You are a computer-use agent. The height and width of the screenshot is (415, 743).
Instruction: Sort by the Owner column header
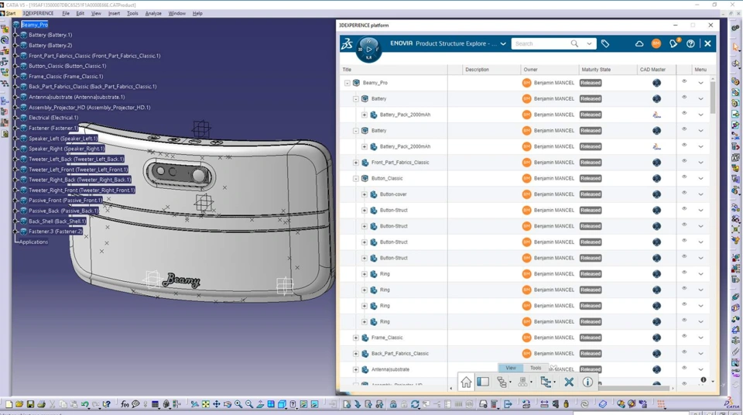tap(550, 70)
